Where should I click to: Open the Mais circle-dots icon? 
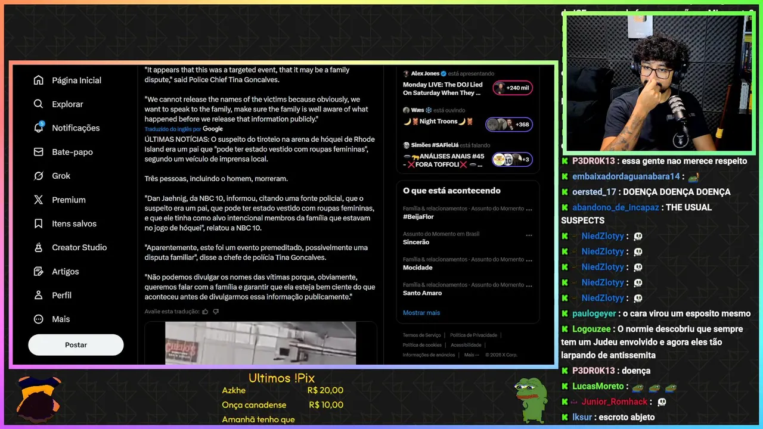point(39,319)
